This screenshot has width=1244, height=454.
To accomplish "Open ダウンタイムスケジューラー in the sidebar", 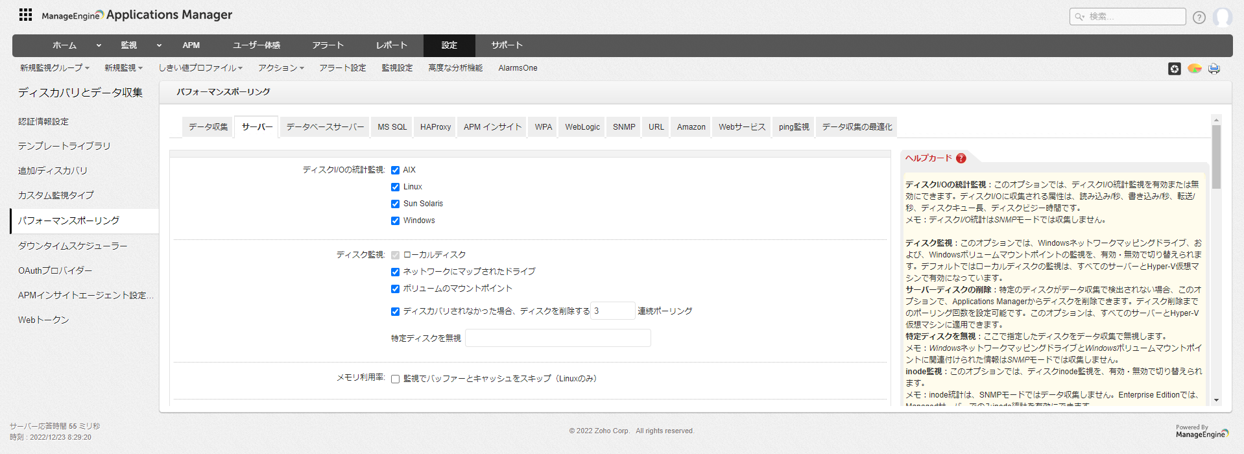I will tap(73, 246).
